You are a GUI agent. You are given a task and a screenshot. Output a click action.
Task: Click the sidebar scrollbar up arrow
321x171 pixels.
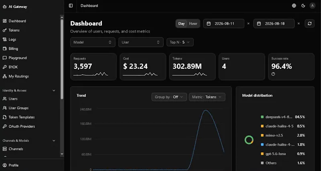point(62,17)
